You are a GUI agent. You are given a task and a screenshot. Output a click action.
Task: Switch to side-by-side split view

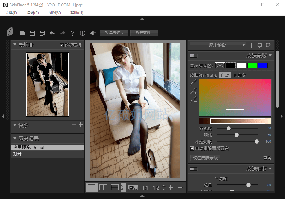point(103,187)
